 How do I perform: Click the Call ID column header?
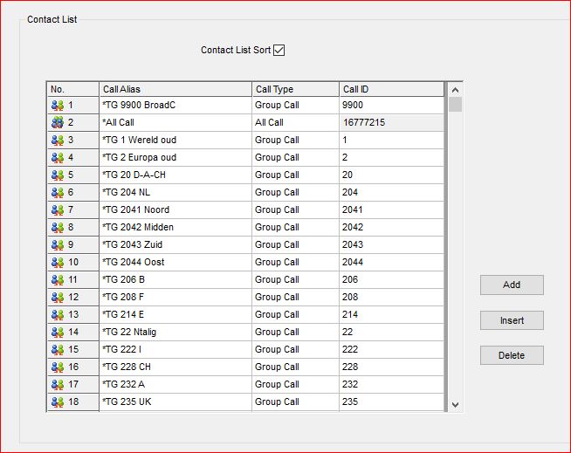point(391,89)
